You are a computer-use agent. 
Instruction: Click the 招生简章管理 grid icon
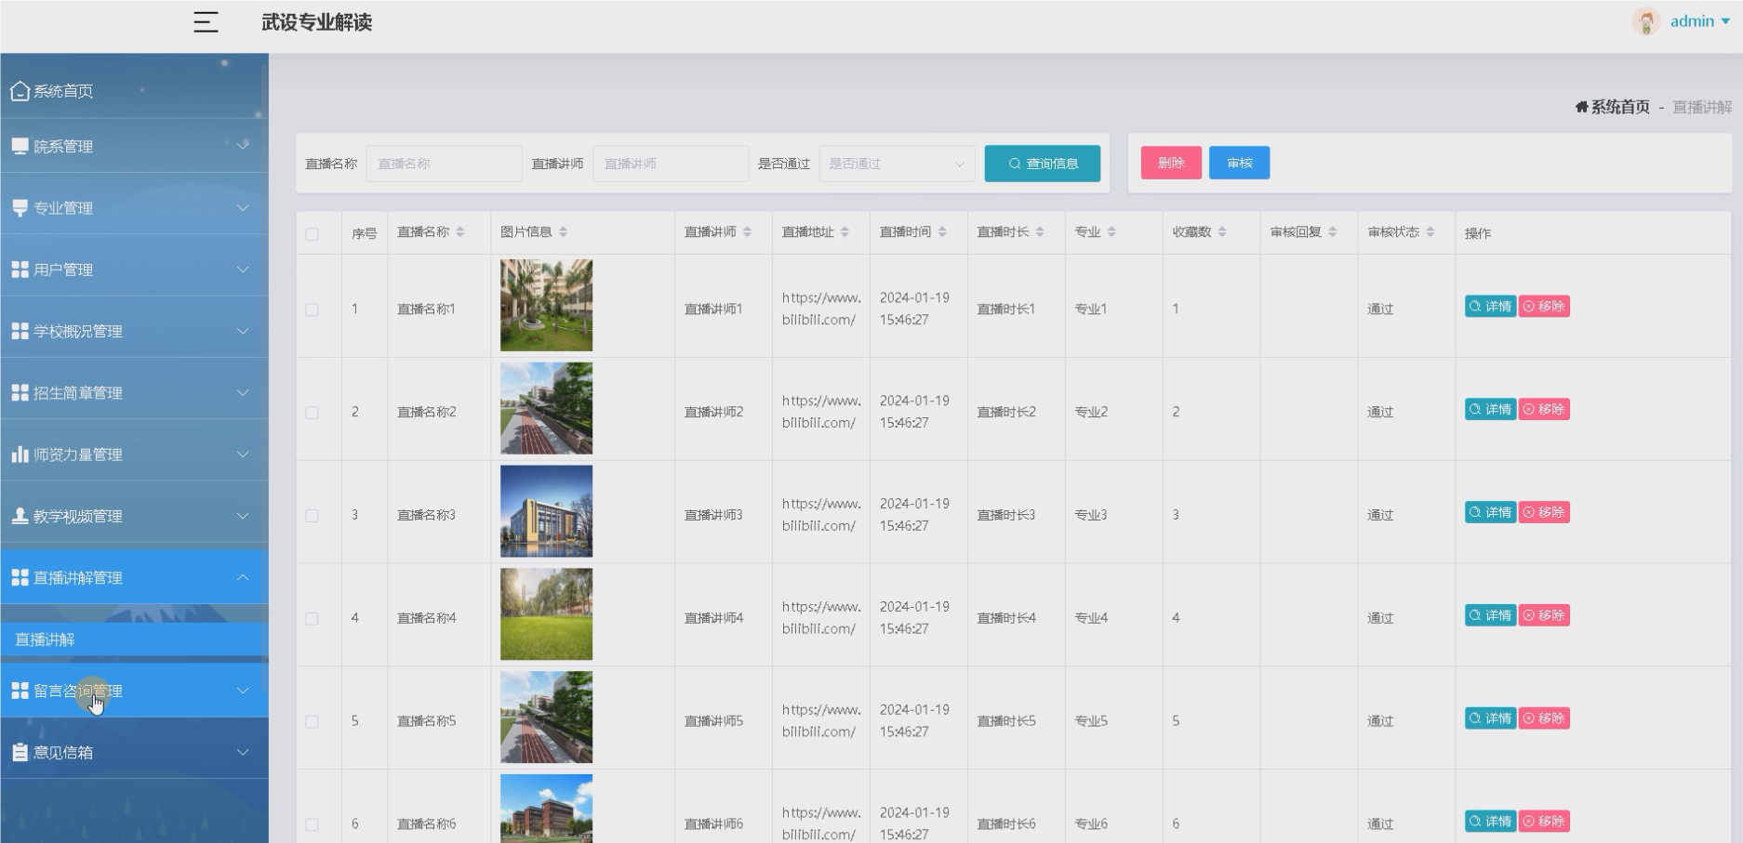click(20, 392)
